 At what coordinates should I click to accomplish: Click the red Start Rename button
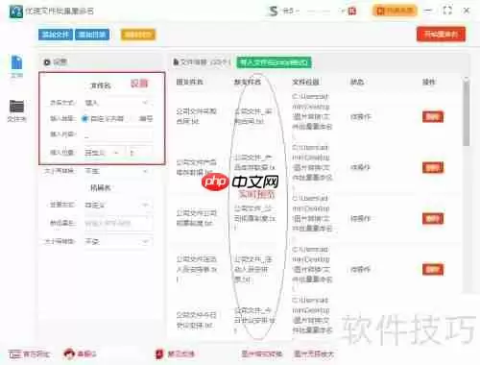click(441, 35)
